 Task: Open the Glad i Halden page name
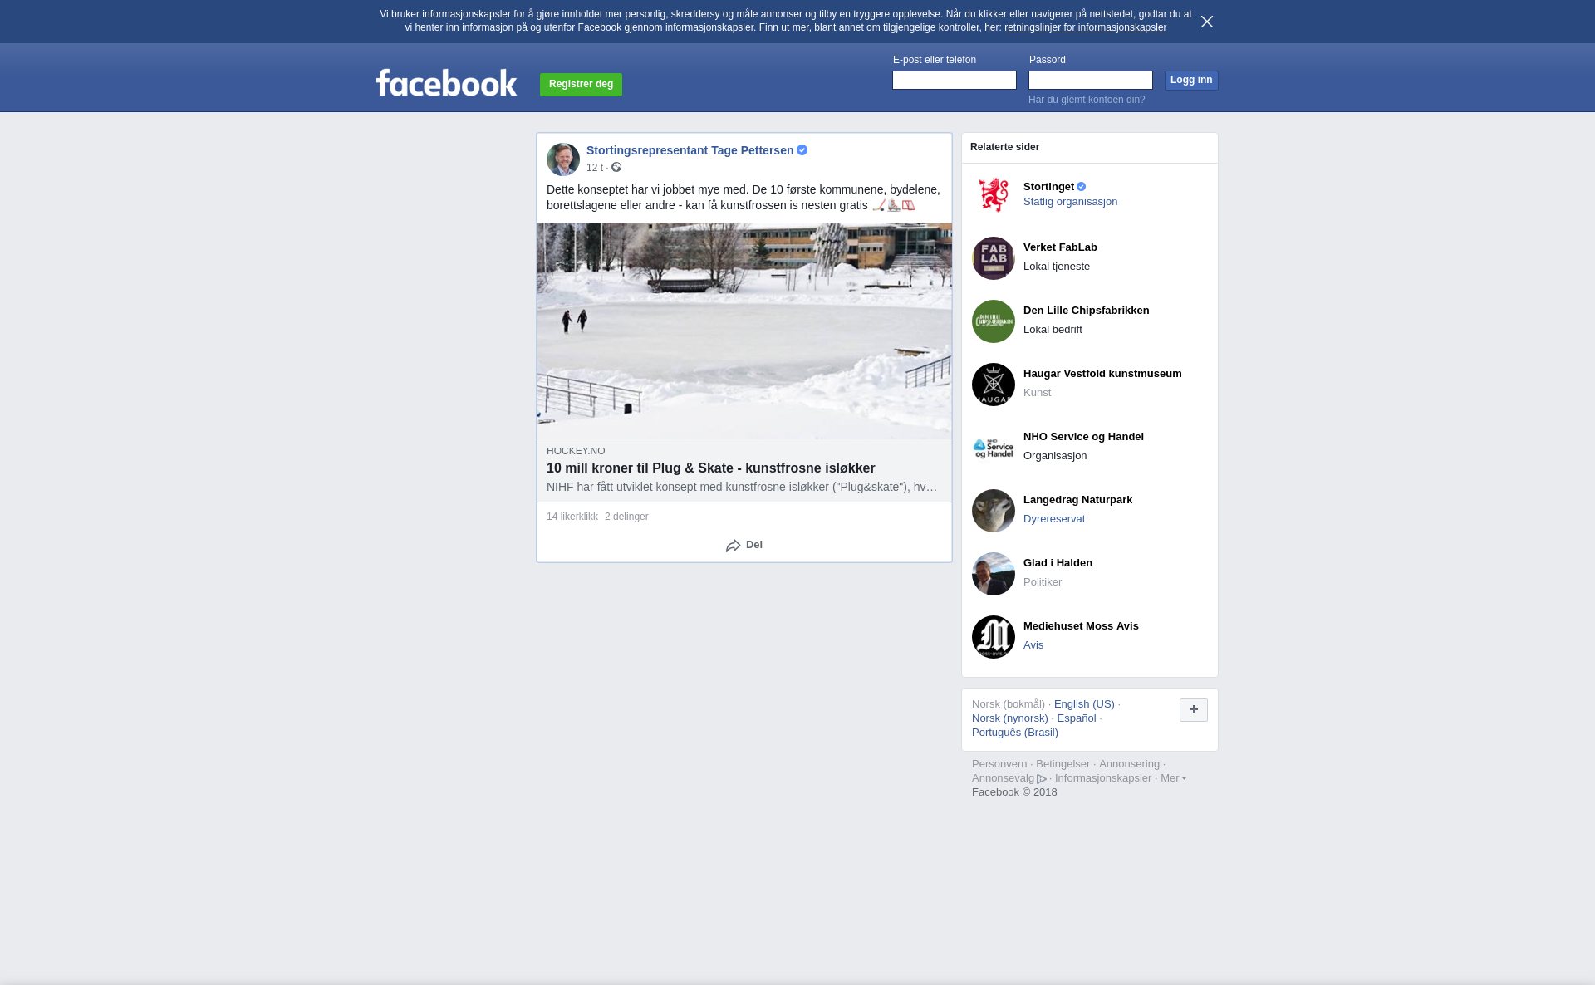point(1058,563)
